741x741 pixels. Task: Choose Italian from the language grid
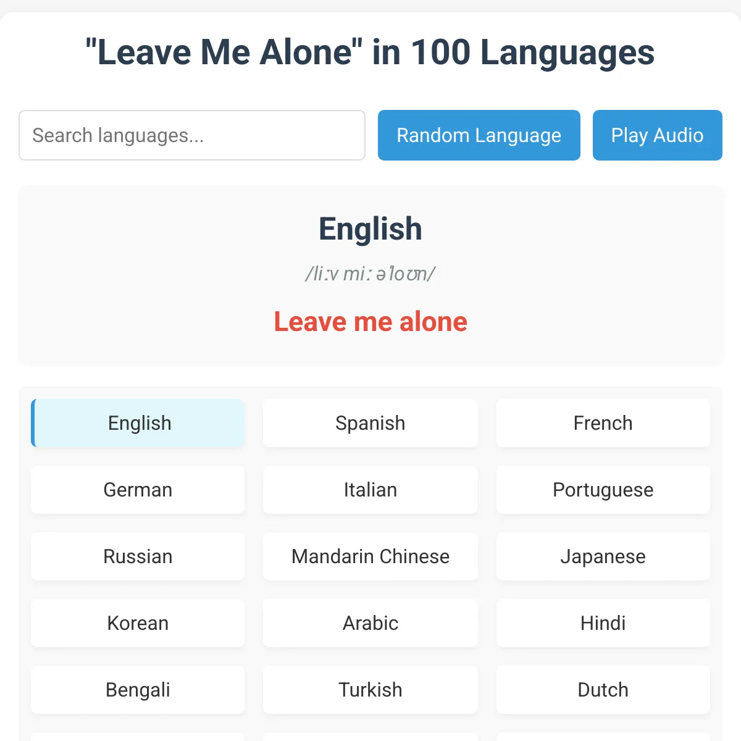371,490
